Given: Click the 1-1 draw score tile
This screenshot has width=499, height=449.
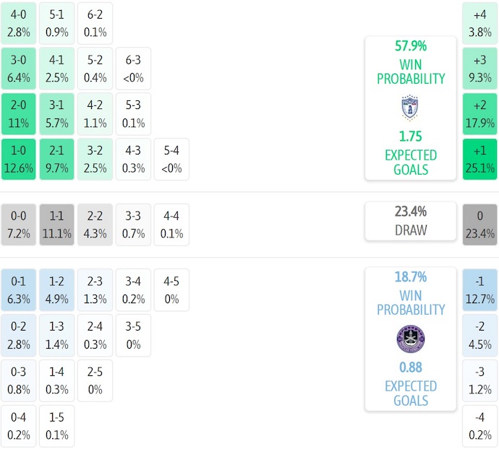Looking at the screenshot, I should click(x=57, y=224).
